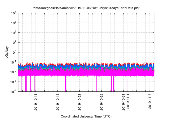This screenshot has width=170, height=119.
Task: Select the 2019-10-21 date tick label
Action: pos(79,102)
